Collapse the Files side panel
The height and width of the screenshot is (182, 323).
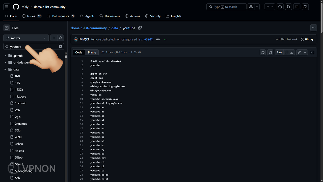[6, 28]
